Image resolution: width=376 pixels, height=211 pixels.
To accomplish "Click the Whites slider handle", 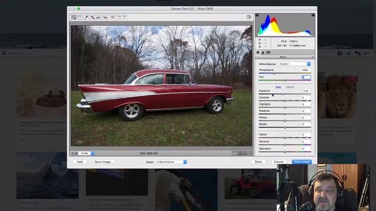I will point(285,121).
